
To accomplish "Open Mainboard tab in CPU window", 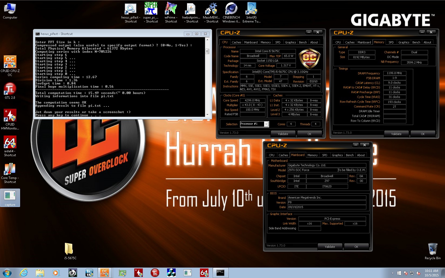I will [251, 42].
